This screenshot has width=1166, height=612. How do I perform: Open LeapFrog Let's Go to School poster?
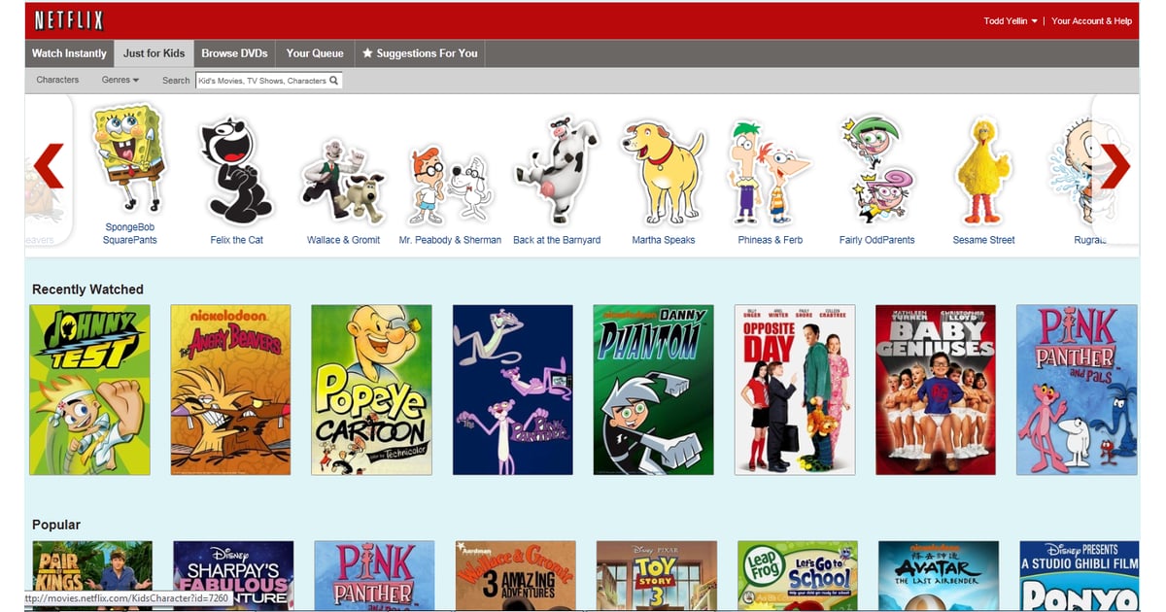[x=798, y=575]
